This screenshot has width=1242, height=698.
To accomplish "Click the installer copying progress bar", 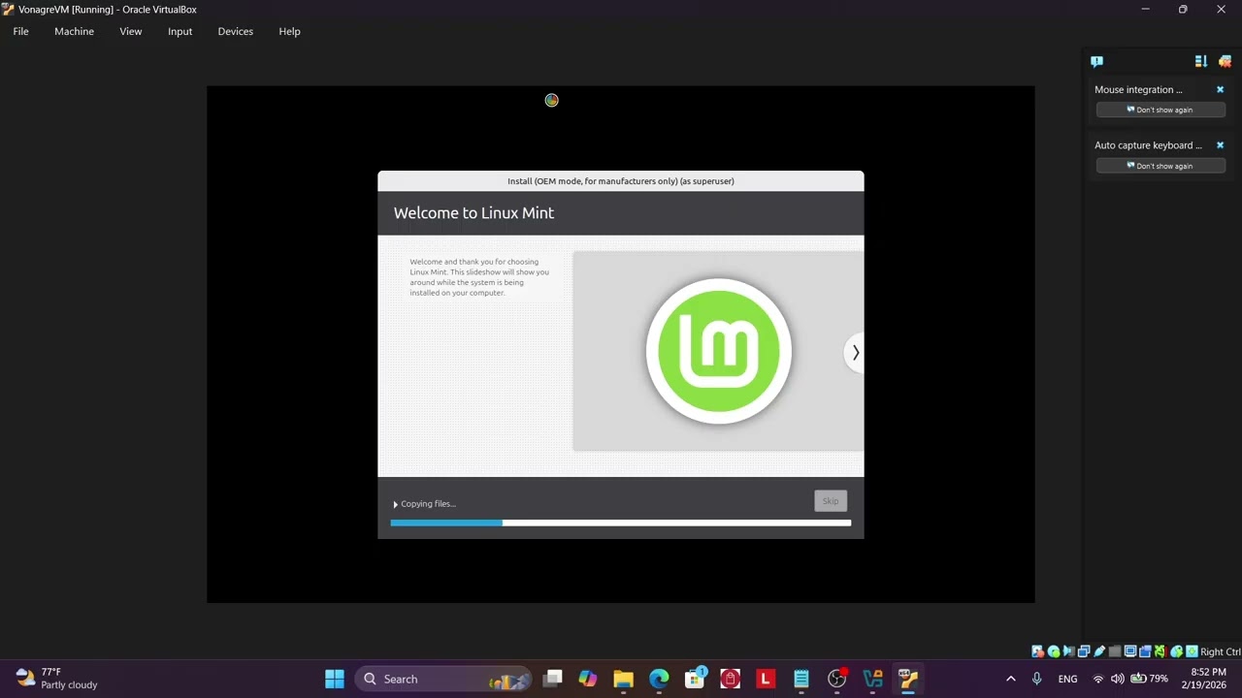I will (621, 523).
